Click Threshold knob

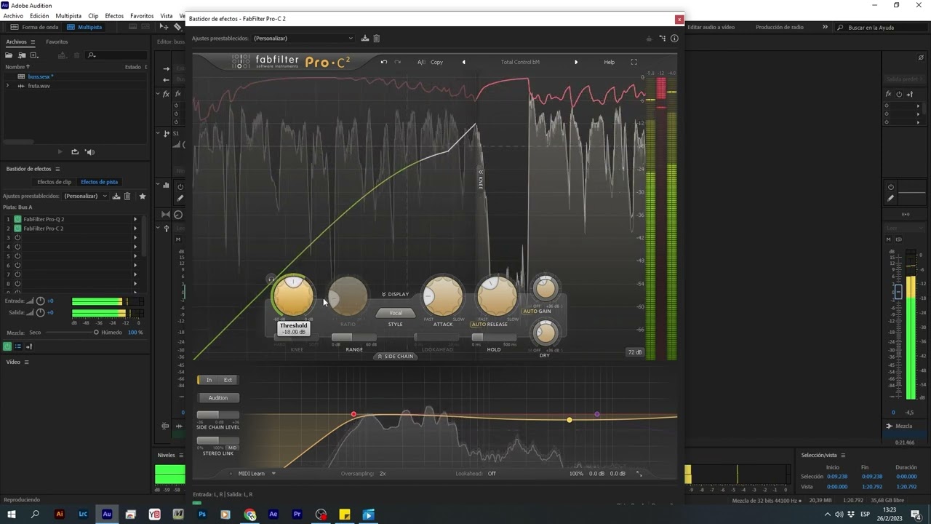(293, 295)
